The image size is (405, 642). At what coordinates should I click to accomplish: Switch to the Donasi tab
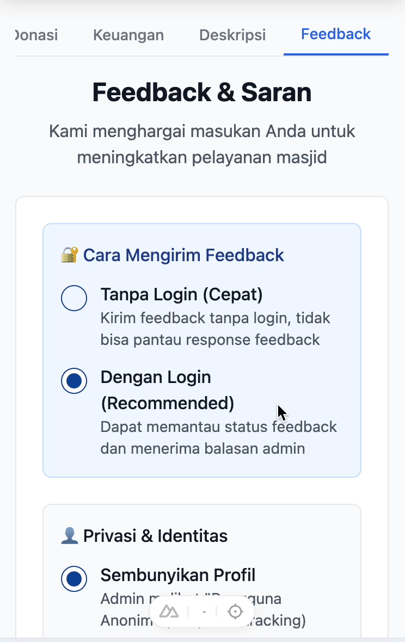pos(36,35)
